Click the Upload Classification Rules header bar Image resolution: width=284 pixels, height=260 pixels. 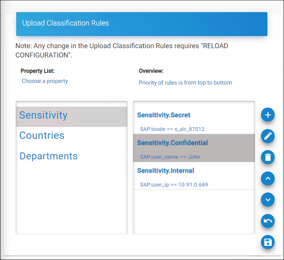(x=142, y=23)
